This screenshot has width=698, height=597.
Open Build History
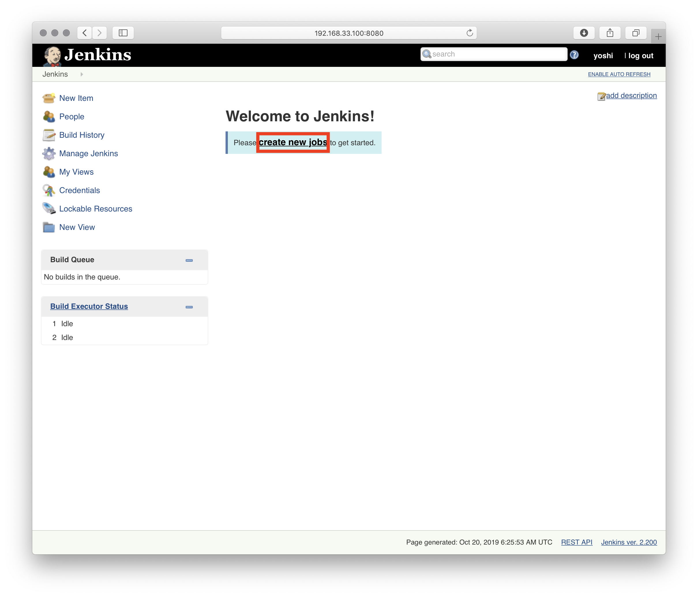pyautogui.click(x=82, y=135)
